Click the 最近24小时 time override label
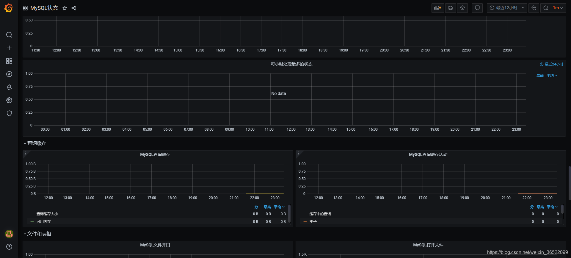The height and width of the screenshot is (258, 571). tap(552, 64)
